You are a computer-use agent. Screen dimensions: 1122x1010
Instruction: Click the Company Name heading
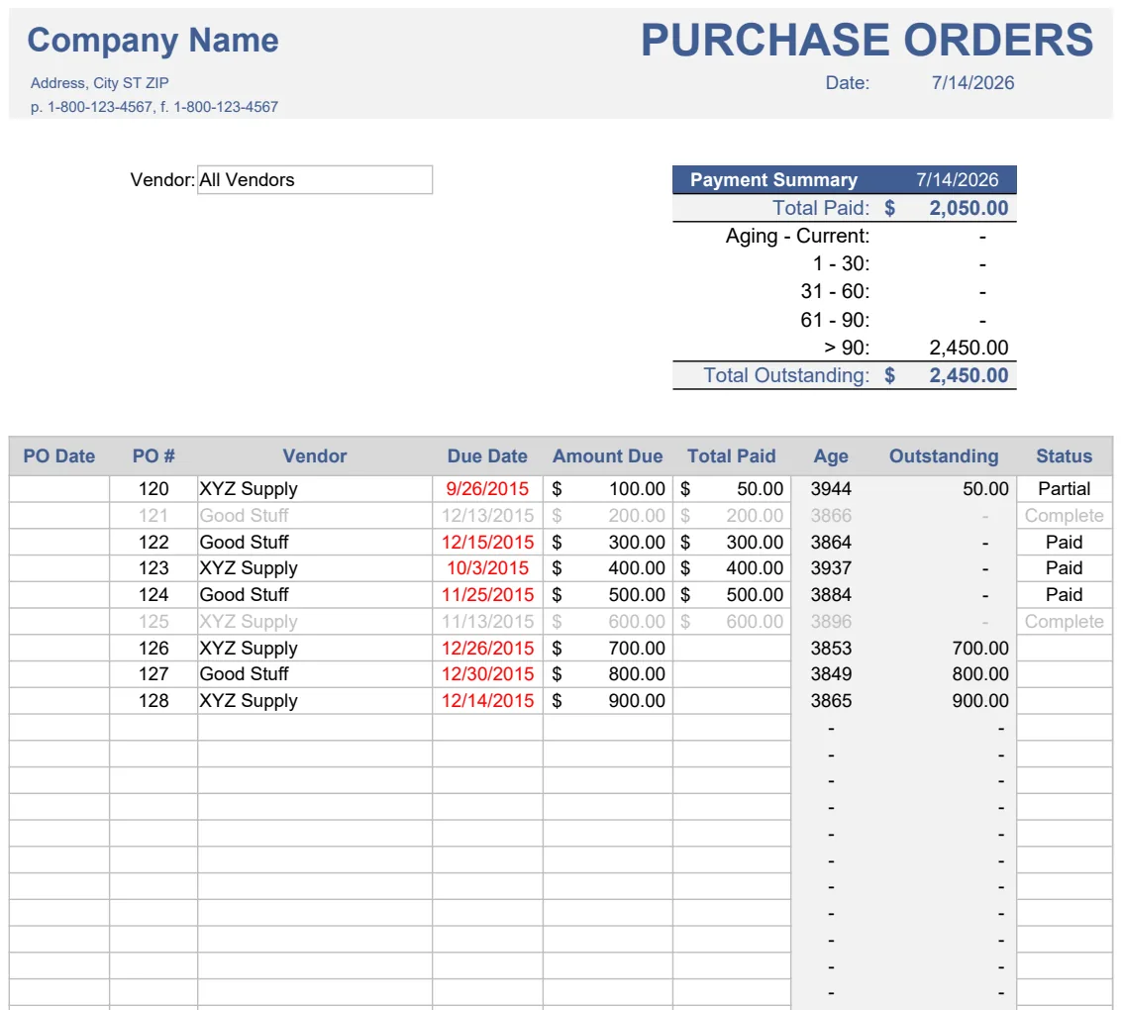[153, 40]
